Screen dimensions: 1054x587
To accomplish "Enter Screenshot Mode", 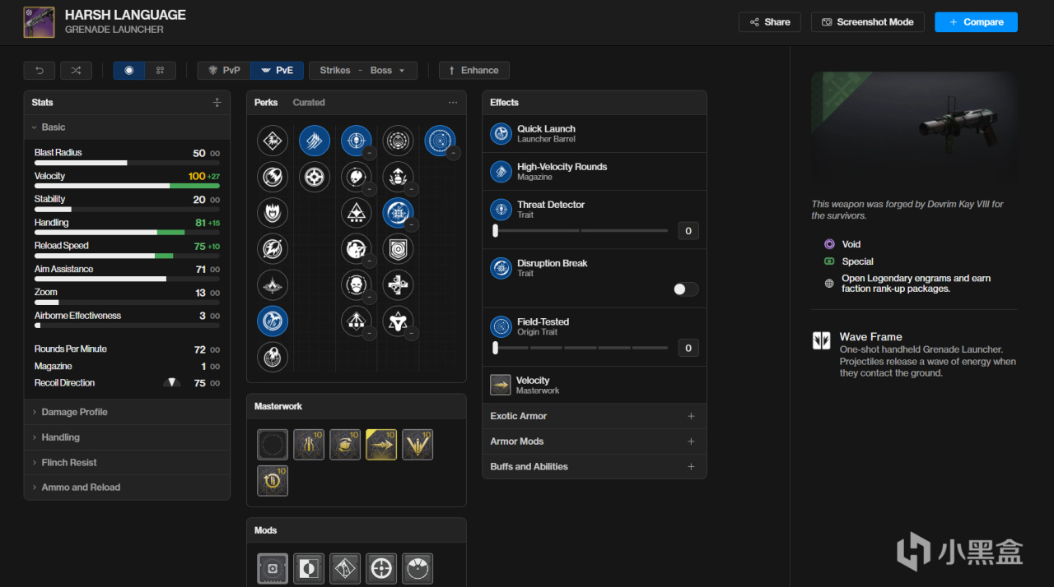I will coord(867,22).
